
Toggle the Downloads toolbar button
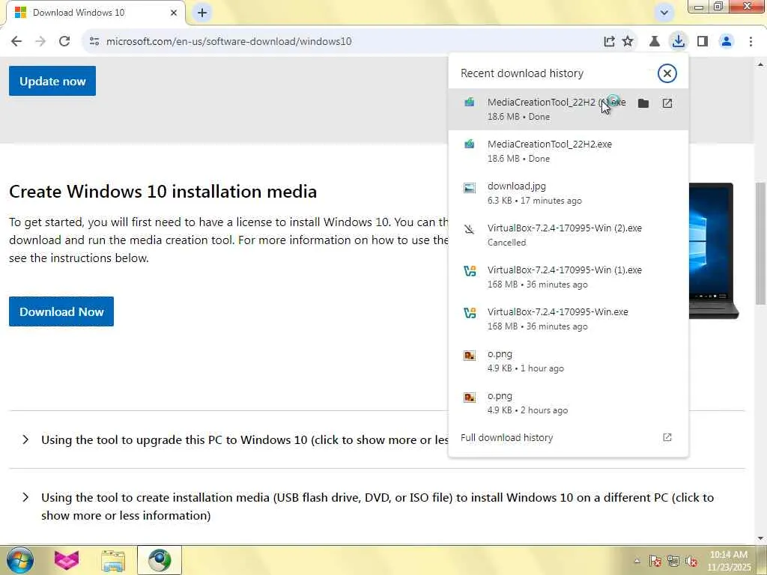(x=678, y=41)
